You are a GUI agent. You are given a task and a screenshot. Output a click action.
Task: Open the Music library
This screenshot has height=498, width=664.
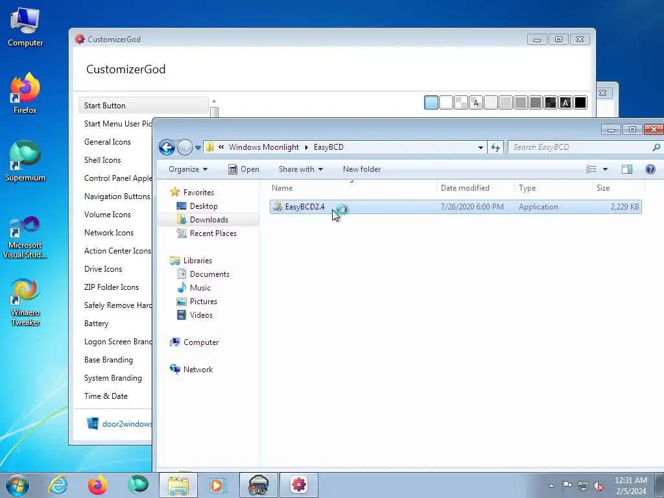(x=200, y=288)
